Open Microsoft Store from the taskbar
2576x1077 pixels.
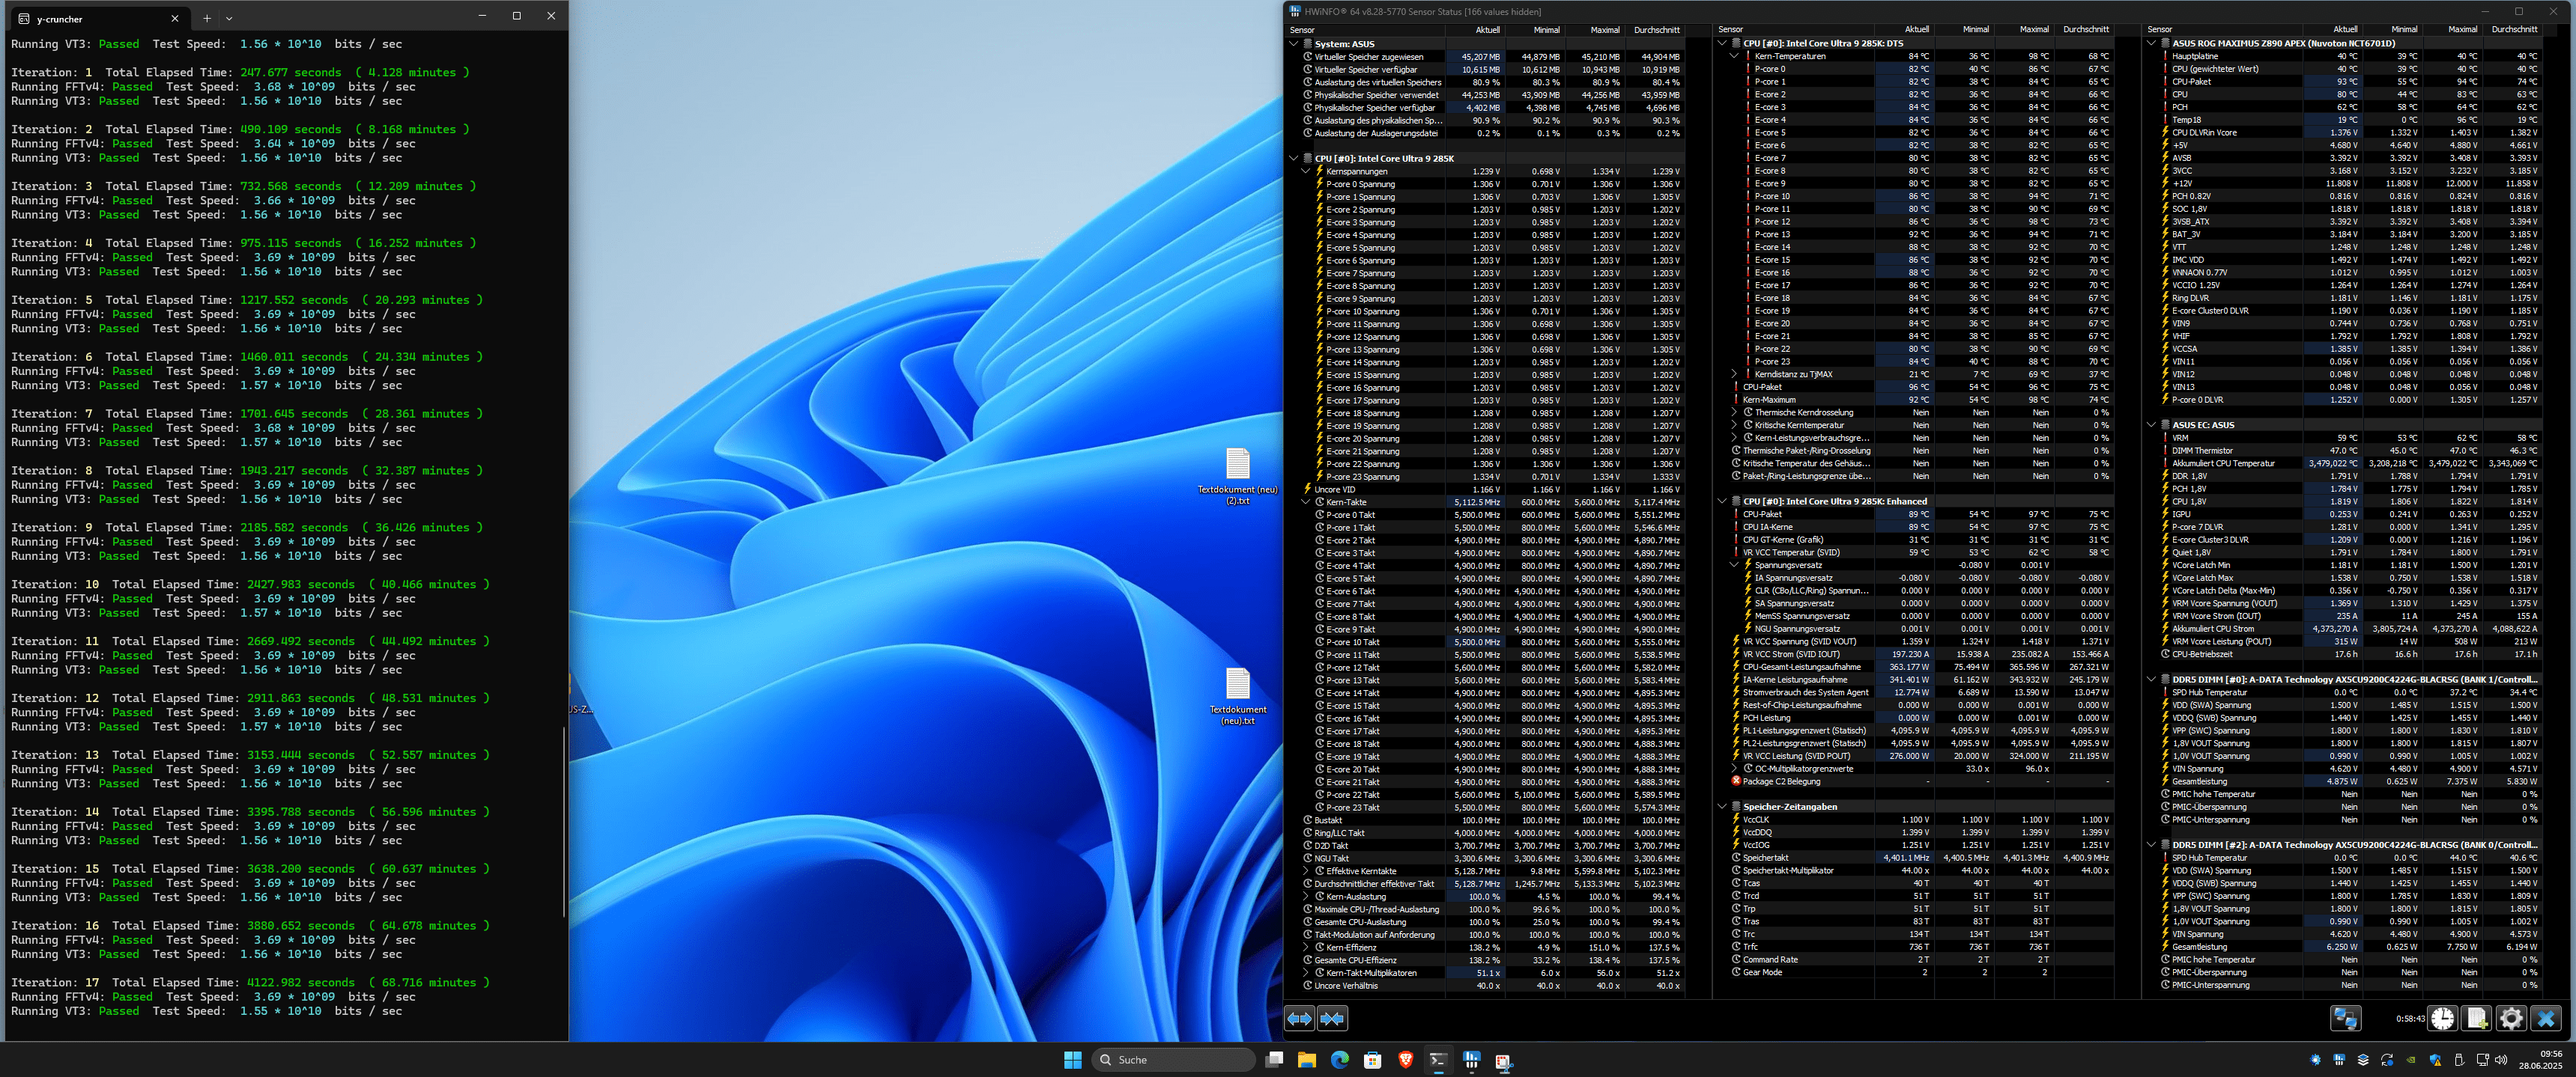[1373, 1060]
